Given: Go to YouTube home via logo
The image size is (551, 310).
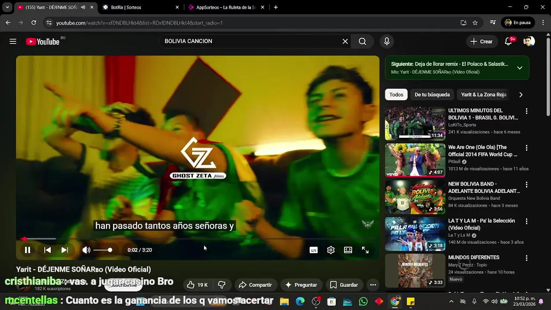Looking at the screenshot, I should tap(42, 41).
